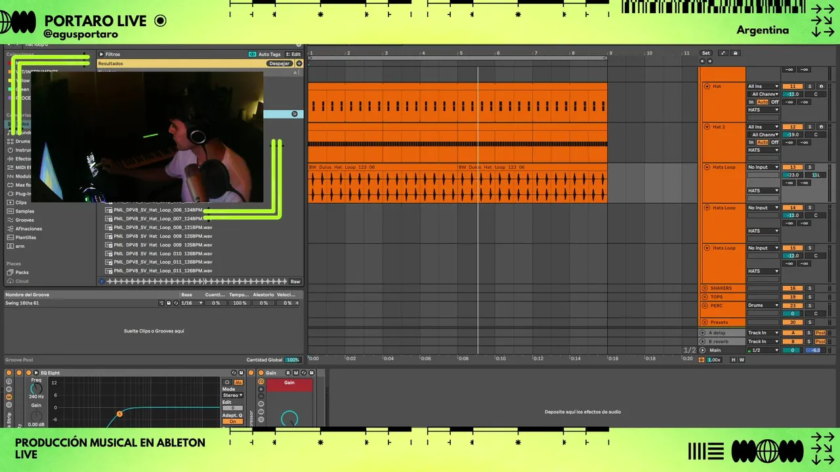This screenshot has width=840, height=472.
Task: Click Cantidad Global 100% amount field
Action: [293, 360]
